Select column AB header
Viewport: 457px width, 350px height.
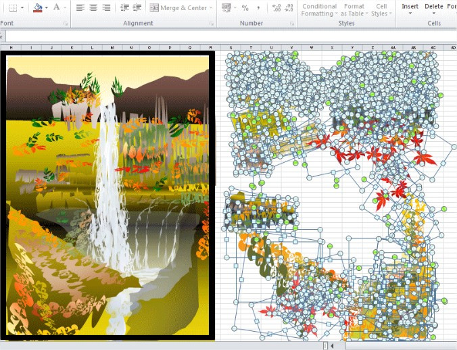413,47
